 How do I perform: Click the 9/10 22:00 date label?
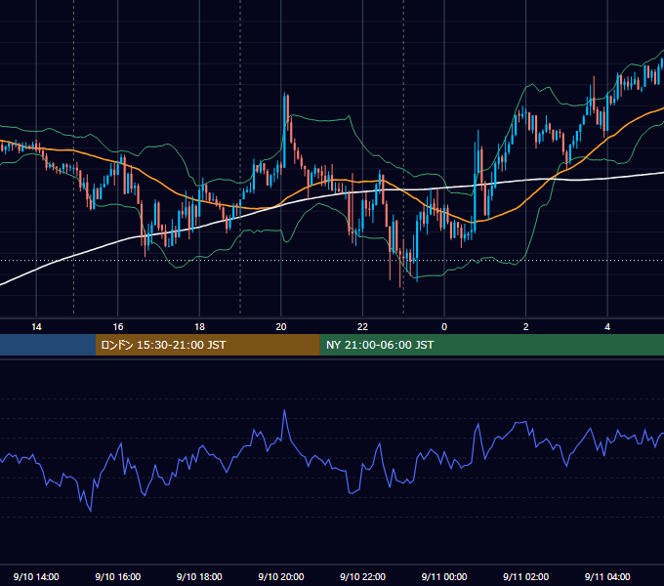(363, 576)
